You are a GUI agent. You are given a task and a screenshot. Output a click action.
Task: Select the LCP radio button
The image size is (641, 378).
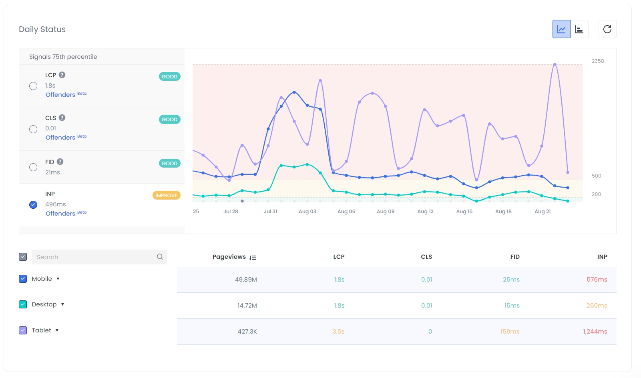click(x=33, y=86)
